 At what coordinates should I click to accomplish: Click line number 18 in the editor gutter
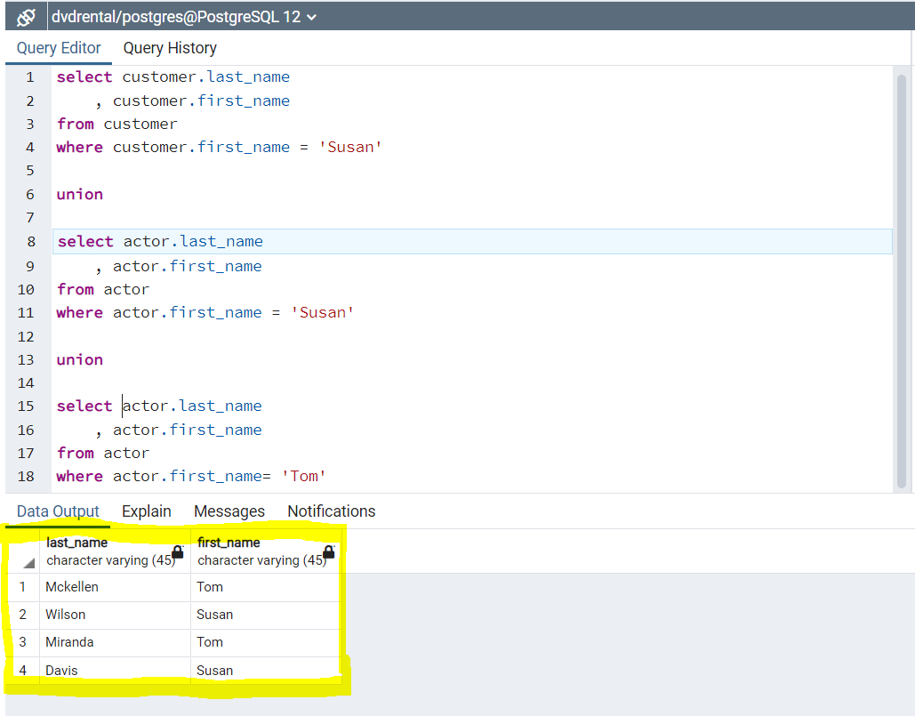point(26,477)
